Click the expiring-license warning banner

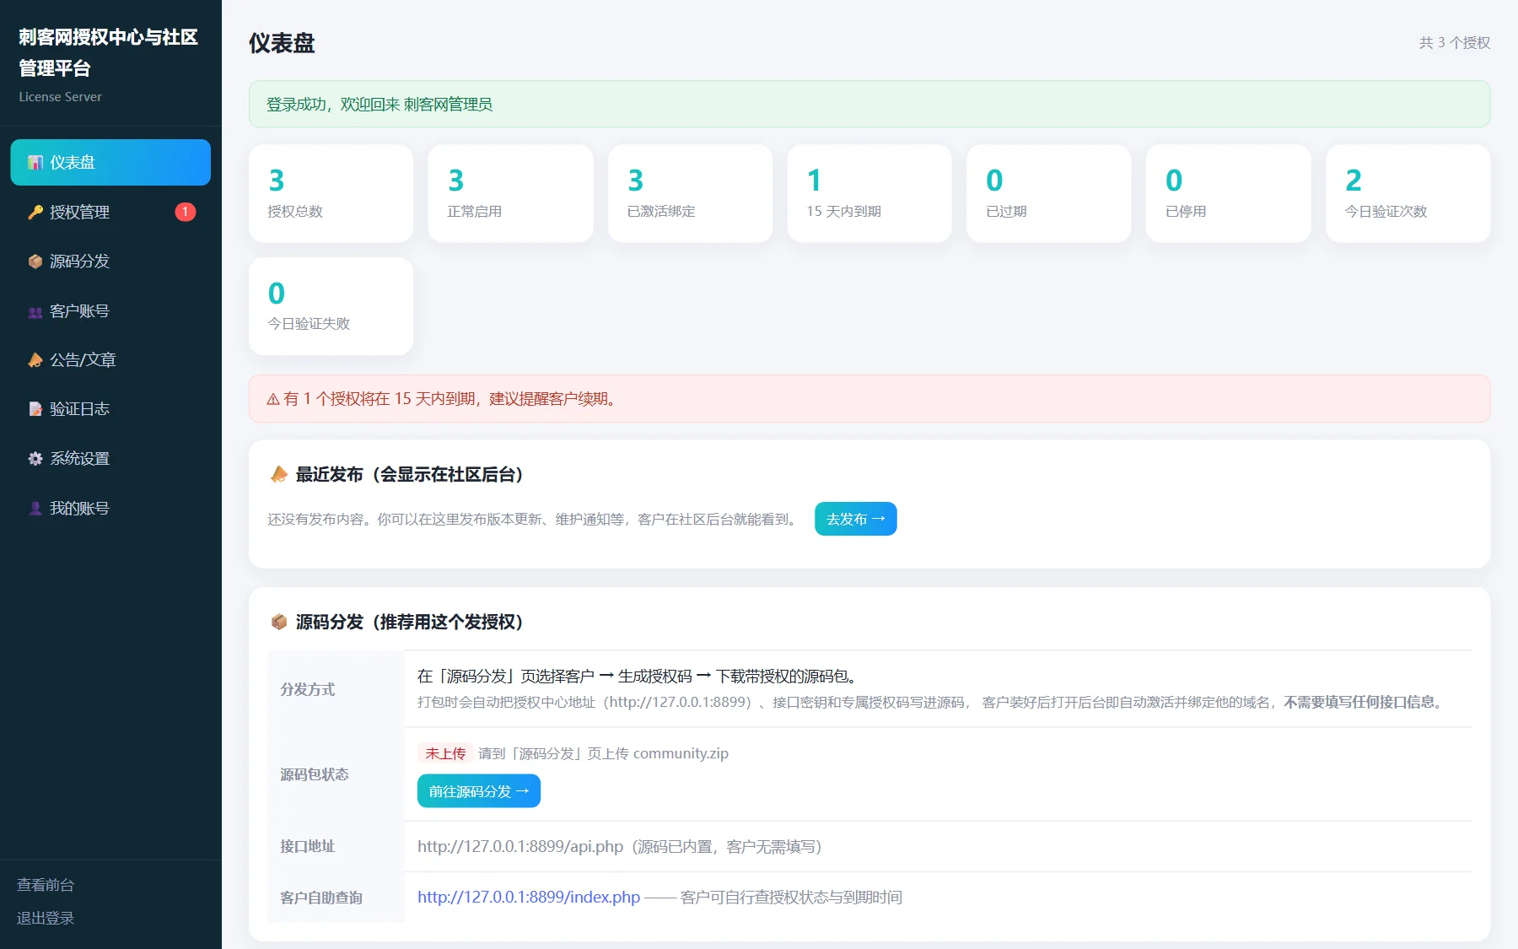click(869, 399)
